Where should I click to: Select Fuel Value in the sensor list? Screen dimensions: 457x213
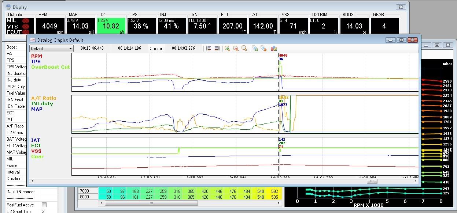16,93
